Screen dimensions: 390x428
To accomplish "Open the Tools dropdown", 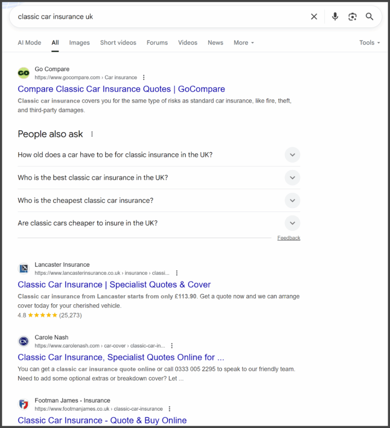I will point(370,43).
